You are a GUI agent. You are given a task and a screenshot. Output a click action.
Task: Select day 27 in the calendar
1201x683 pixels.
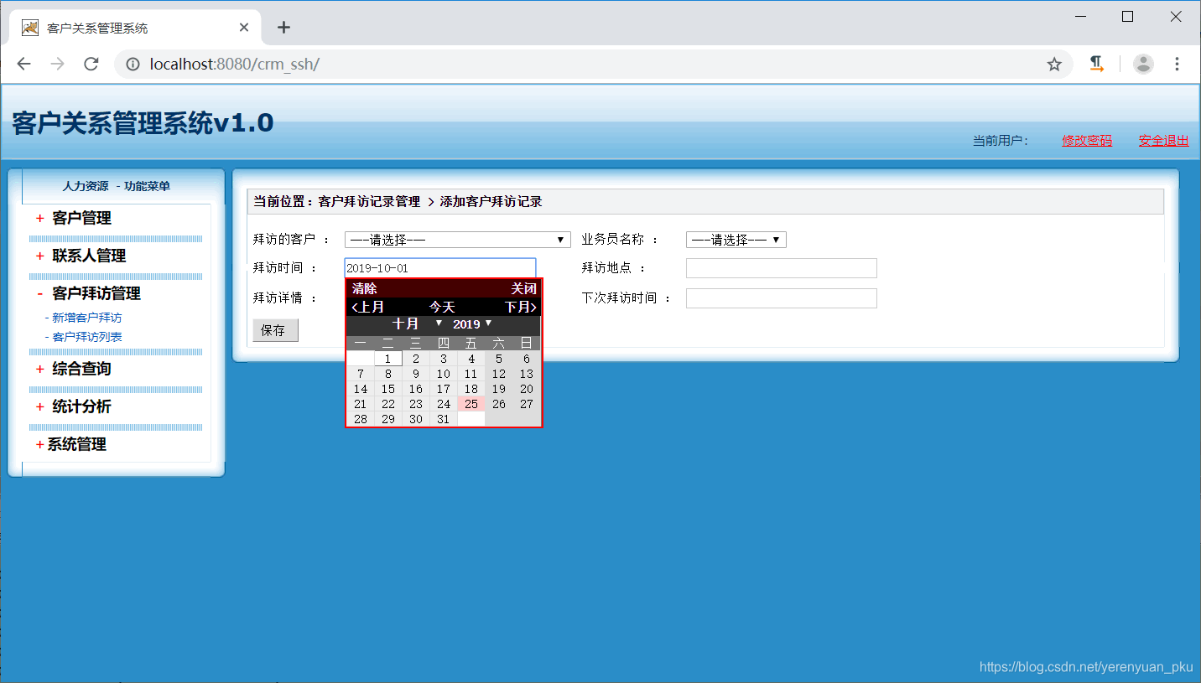tap(527, 404)
